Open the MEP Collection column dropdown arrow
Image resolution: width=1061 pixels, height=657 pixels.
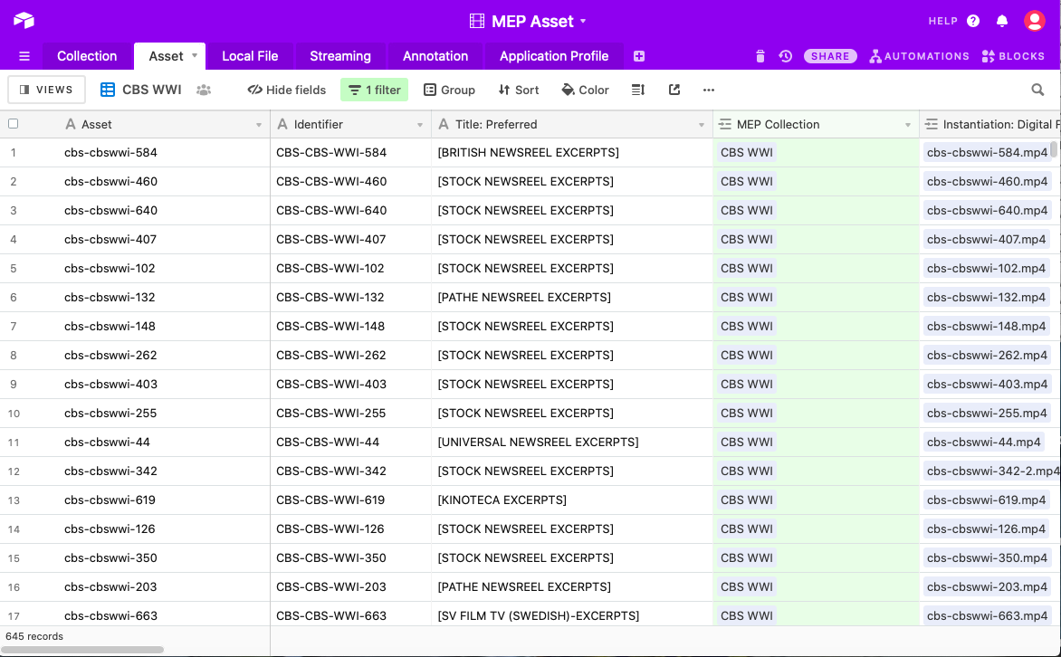tap(908, 125)
